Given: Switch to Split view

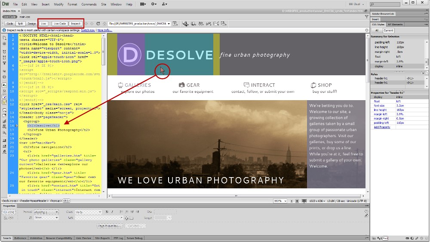Looking at the screenshot, I should [21, 24].
